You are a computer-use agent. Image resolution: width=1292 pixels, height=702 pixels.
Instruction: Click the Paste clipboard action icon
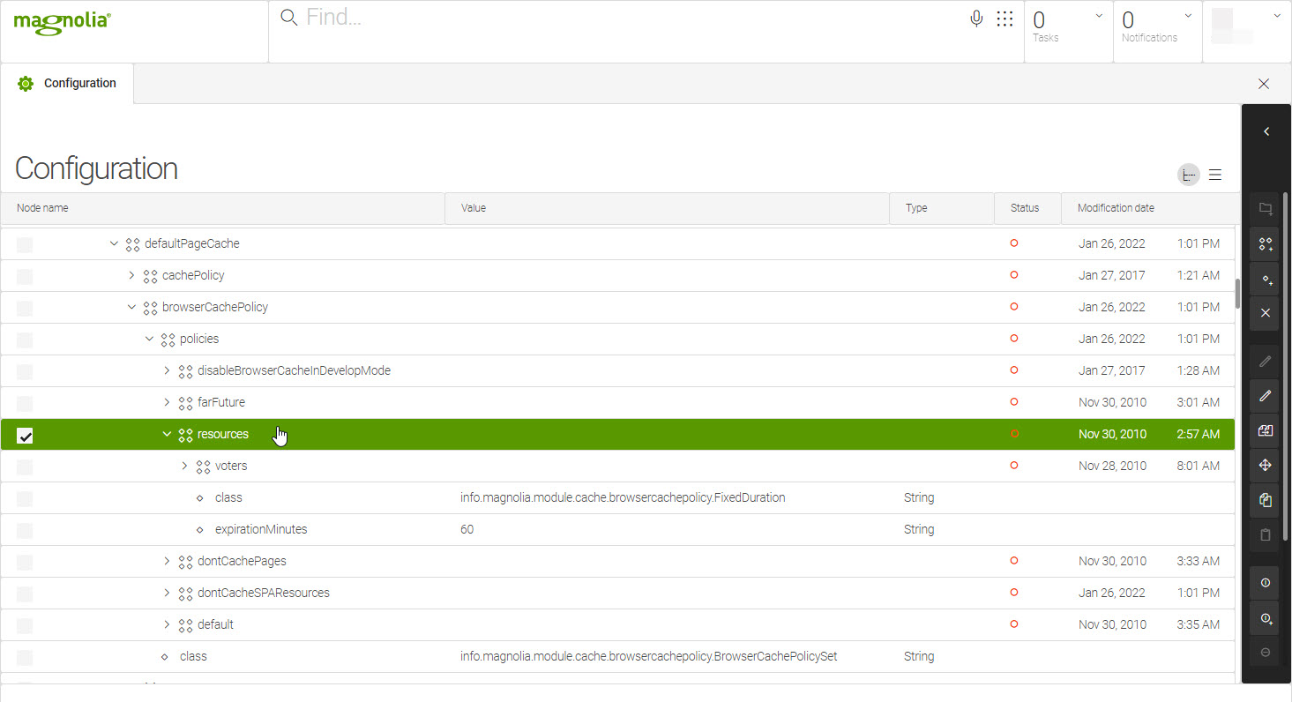[x=1266, y=534]
